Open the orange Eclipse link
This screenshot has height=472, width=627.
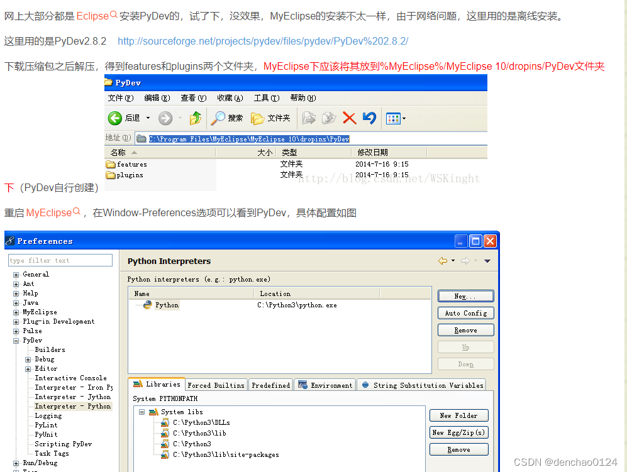point(92,16)
